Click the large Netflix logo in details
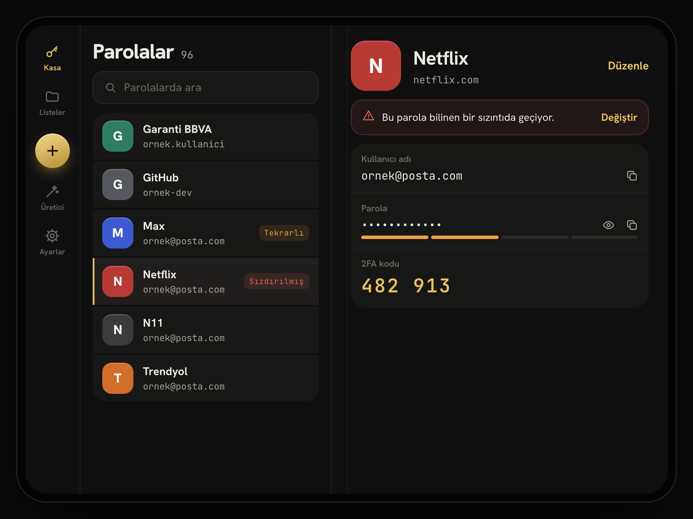693x519 pixels. (376, 66)
